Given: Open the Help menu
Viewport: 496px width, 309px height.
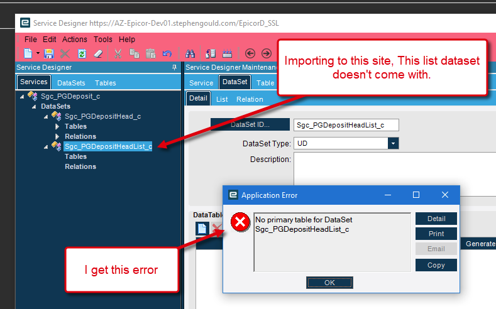Looking at the screenshot, I should (127, 40).
